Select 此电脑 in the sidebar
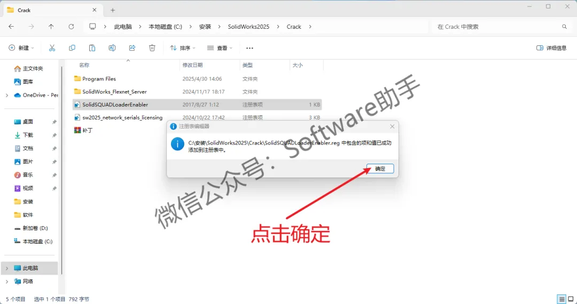 click(x=30, y=268)
